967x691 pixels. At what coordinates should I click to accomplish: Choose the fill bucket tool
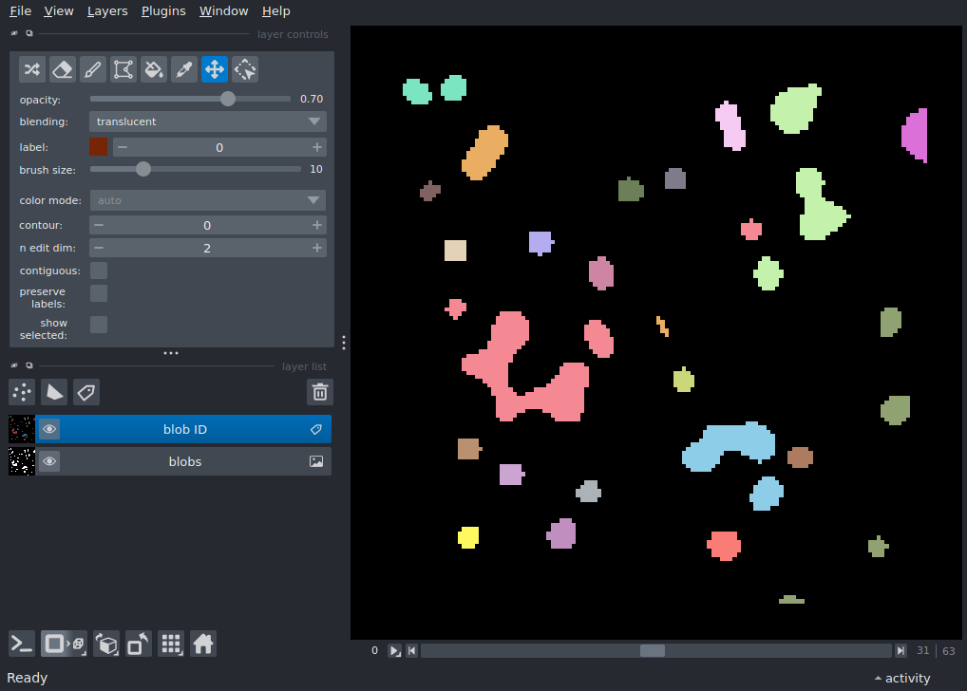point(154,69)
